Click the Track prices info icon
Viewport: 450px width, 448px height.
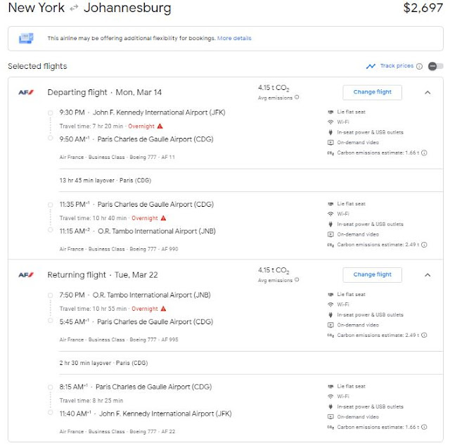pos(420,66)
